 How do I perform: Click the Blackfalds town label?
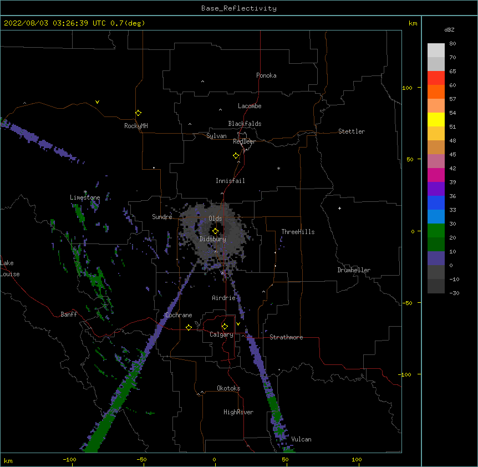click(x=245, y=124)
